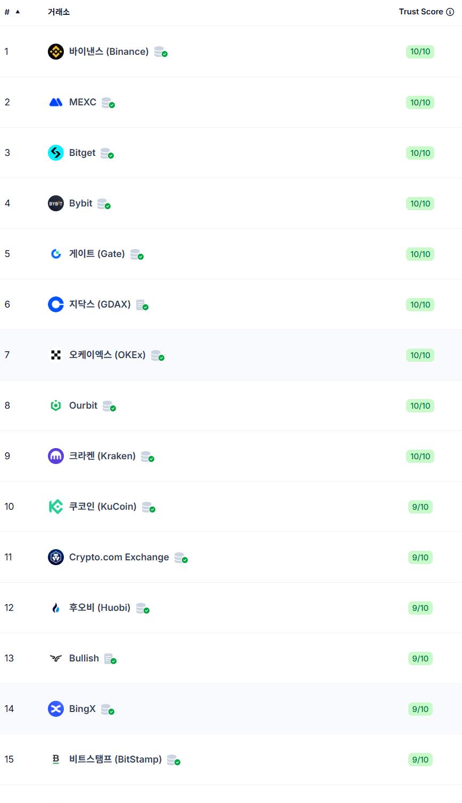Screen dimensions: 462x803
Task: Open the Ourbit exchange link
Action: pos(83,405)
